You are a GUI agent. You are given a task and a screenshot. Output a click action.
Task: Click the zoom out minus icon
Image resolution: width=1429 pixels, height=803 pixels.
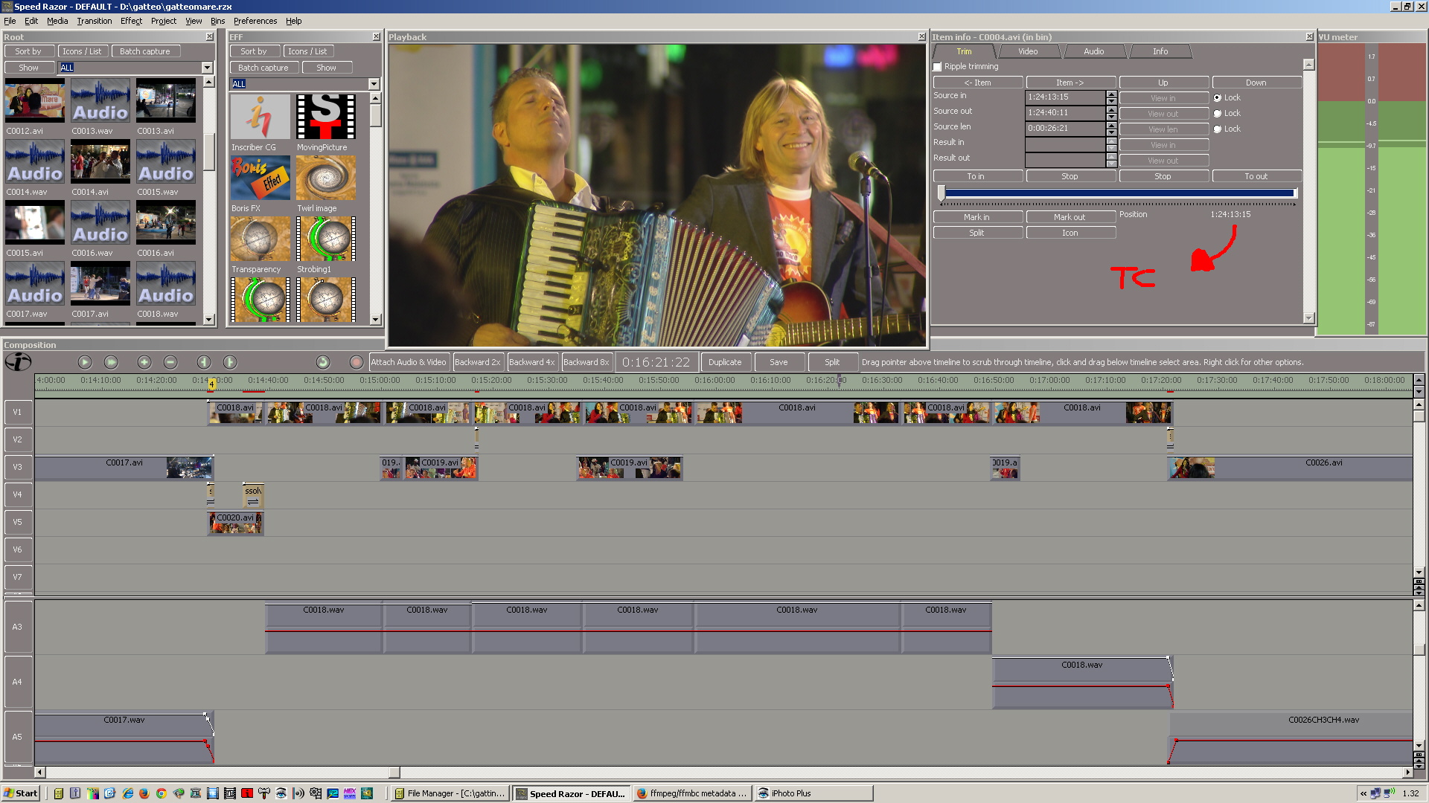pyautogui.click(x=170, y=362)
